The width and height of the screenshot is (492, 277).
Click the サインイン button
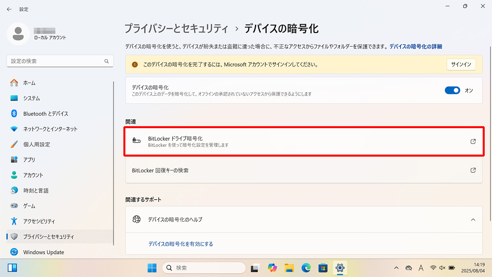pos(461,65)
